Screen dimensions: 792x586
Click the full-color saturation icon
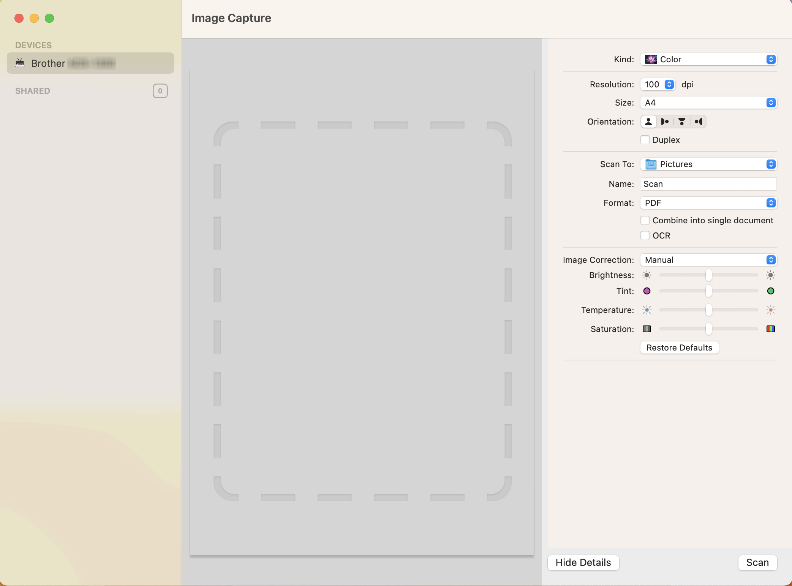coord(771,329)
